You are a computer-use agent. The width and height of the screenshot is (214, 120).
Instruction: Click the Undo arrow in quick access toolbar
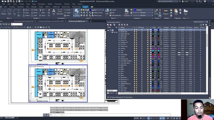(22, 1)
